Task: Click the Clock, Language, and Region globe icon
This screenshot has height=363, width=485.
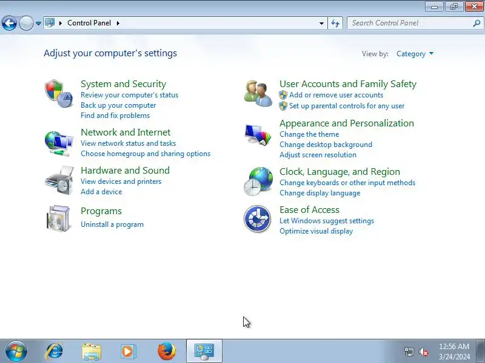Action: tap(258, 181)
